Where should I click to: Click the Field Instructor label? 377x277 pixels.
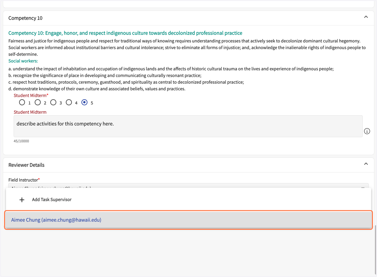(24, 180)
